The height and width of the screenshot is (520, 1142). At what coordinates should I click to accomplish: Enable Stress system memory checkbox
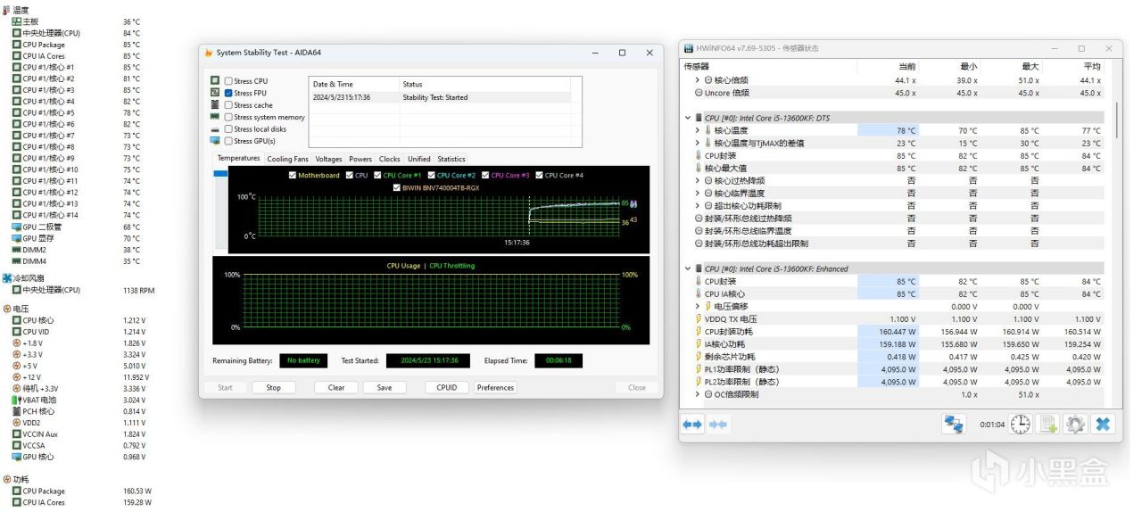pyautogui.click(x=228, y=117)
